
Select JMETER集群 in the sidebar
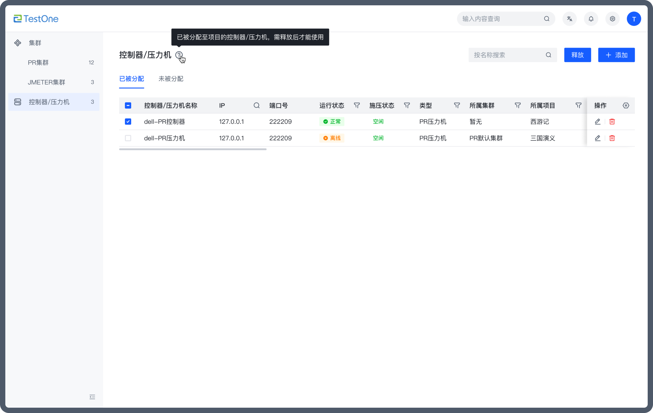point(46,82)
